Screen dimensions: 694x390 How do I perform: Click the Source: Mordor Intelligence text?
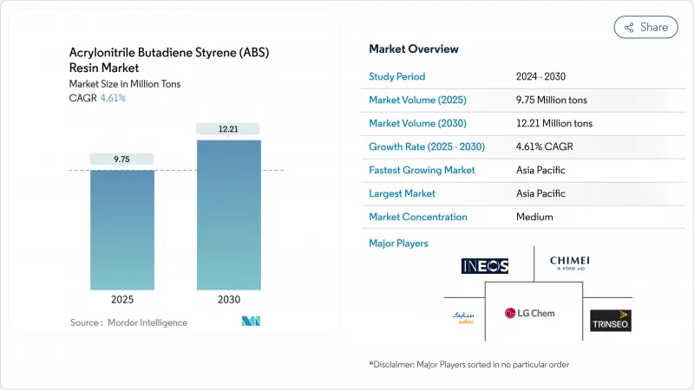[x=128, y=322]
